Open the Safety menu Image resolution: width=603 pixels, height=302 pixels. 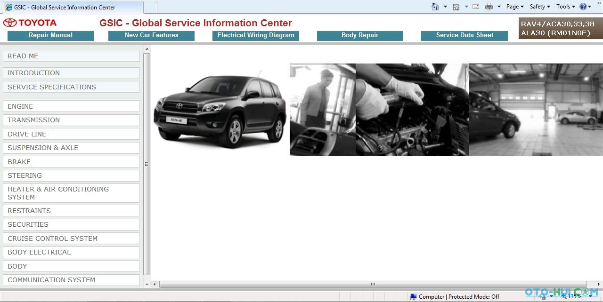point(540,7)
